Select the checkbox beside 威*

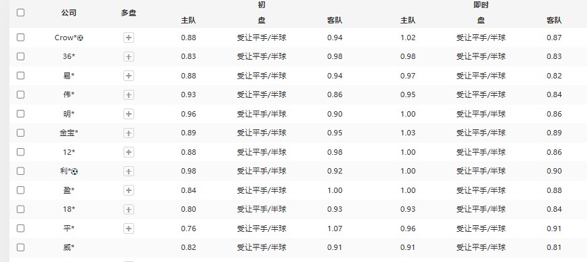point(21,247)
